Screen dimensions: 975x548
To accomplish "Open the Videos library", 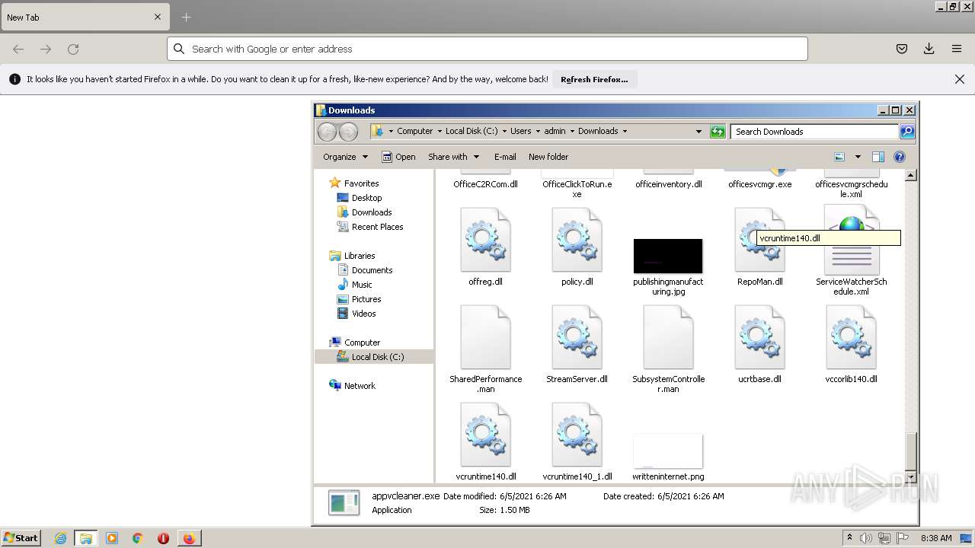I will (363, 314).
